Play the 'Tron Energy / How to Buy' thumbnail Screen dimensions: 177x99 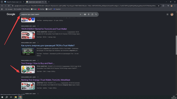pyautogui.click(x=28, y=69)
